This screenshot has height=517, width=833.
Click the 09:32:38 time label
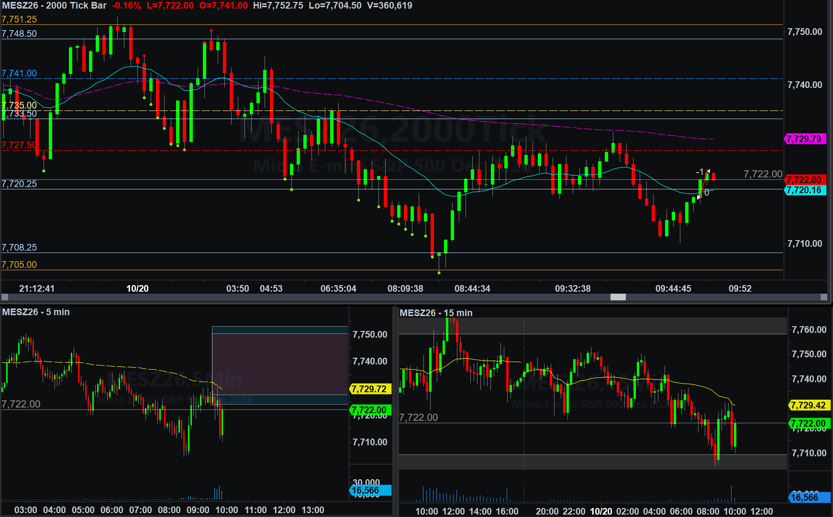(x=573, y=289)
